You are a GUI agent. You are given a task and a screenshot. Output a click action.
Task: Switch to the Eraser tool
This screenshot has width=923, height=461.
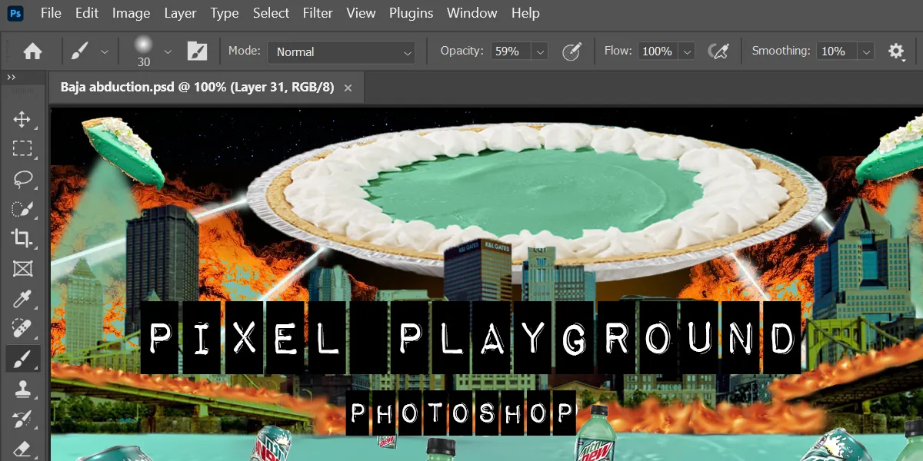pos(22,448)
